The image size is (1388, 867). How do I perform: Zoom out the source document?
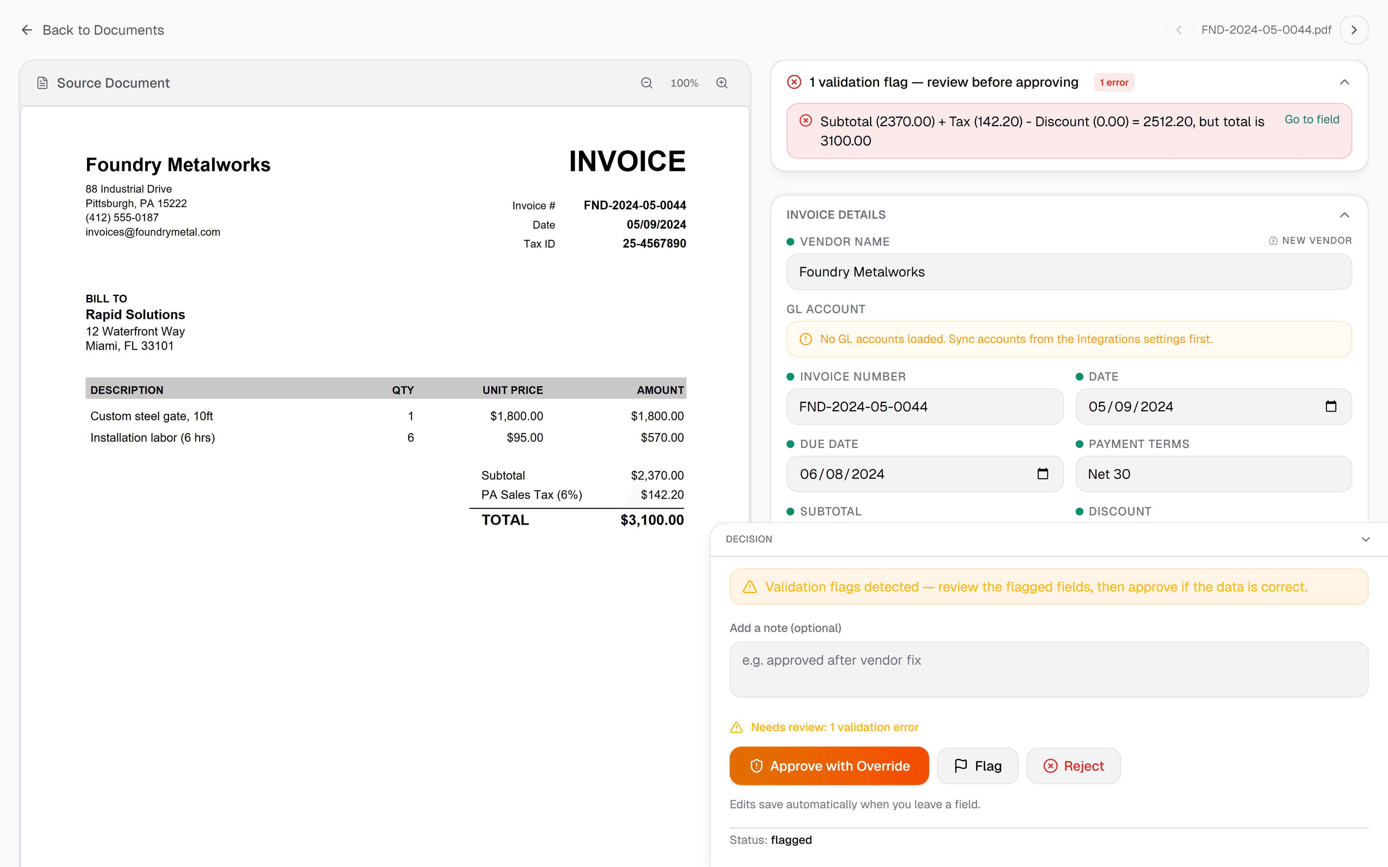pyautogui.click(x=646, y=83)
